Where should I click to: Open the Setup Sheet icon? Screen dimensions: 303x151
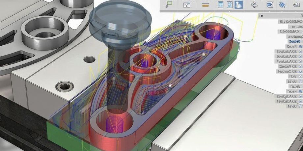click(220, 5)
